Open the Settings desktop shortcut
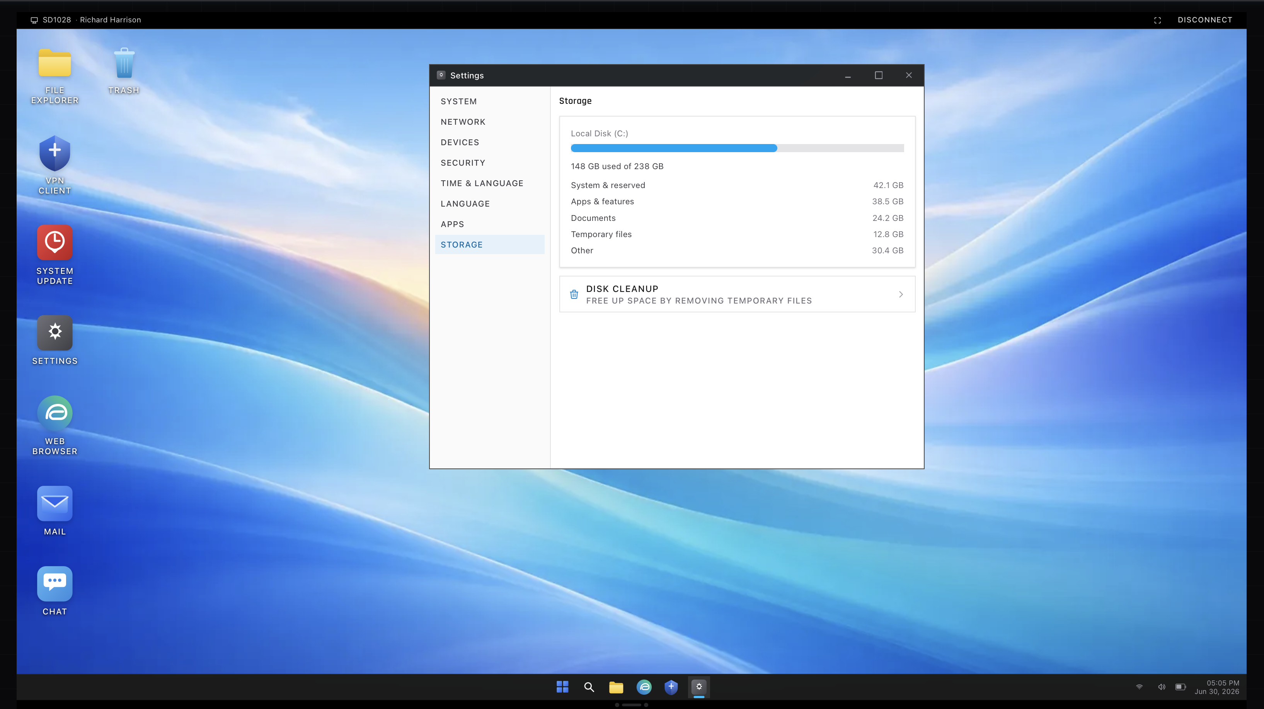1264x709 pixels. pyautogui.click(x=55, y=340)
